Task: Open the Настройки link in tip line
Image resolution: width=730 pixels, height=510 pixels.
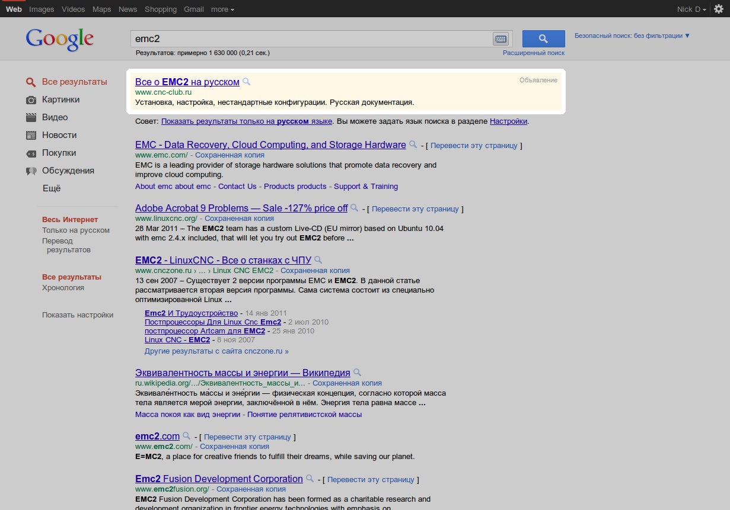Action: [508, 121]
